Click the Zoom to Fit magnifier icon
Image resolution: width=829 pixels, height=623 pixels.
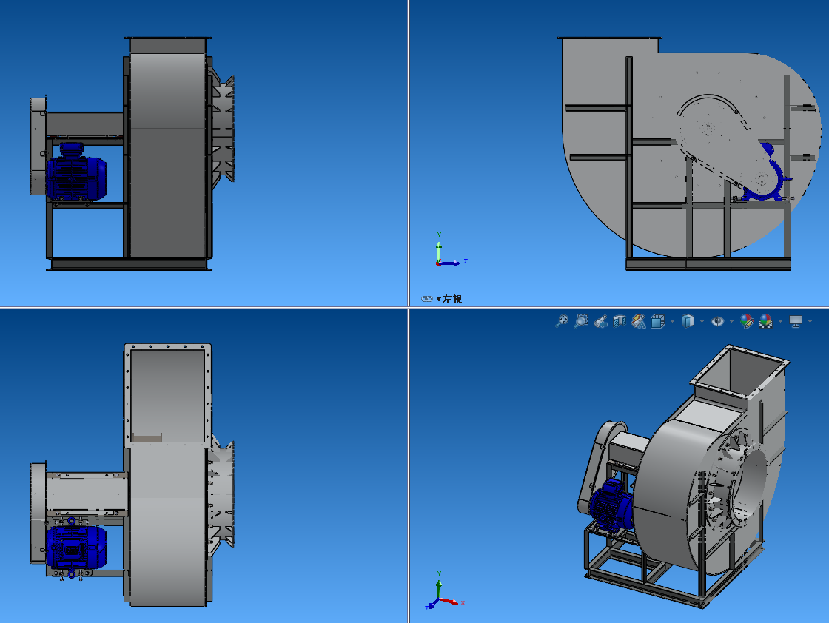(x=563, y=321)
